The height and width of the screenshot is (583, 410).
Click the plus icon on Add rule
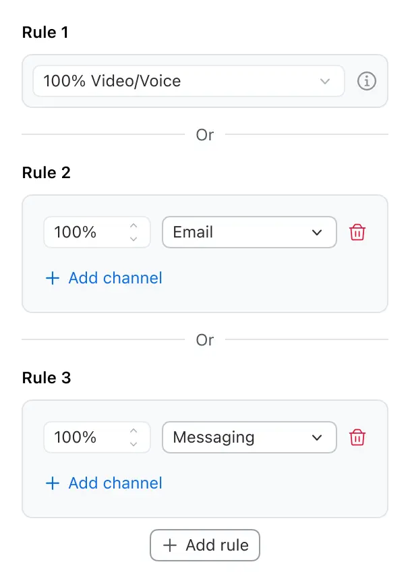pos(170,545)
